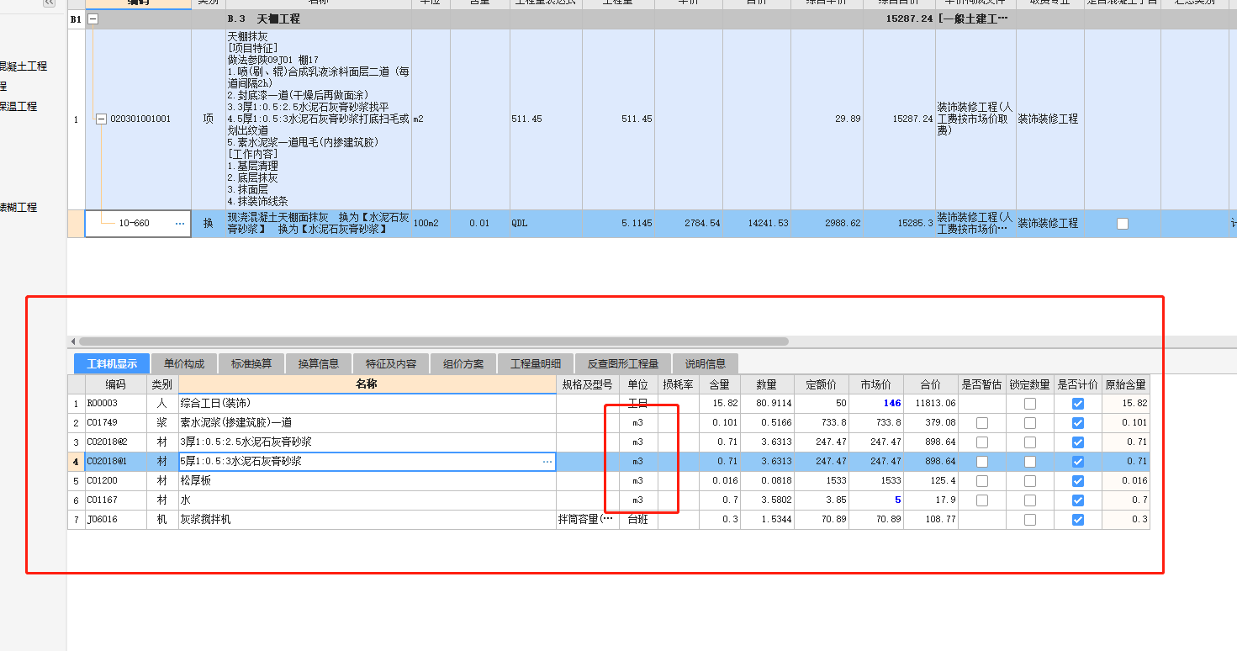The width and height of the screenshot is (1237, 651).
Task: Click the 拌筒容量 specification cell
Action: (x=588, y=520)
